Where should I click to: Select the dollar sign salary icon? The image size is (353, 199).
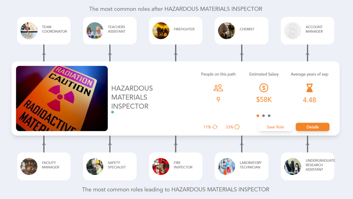264,87
